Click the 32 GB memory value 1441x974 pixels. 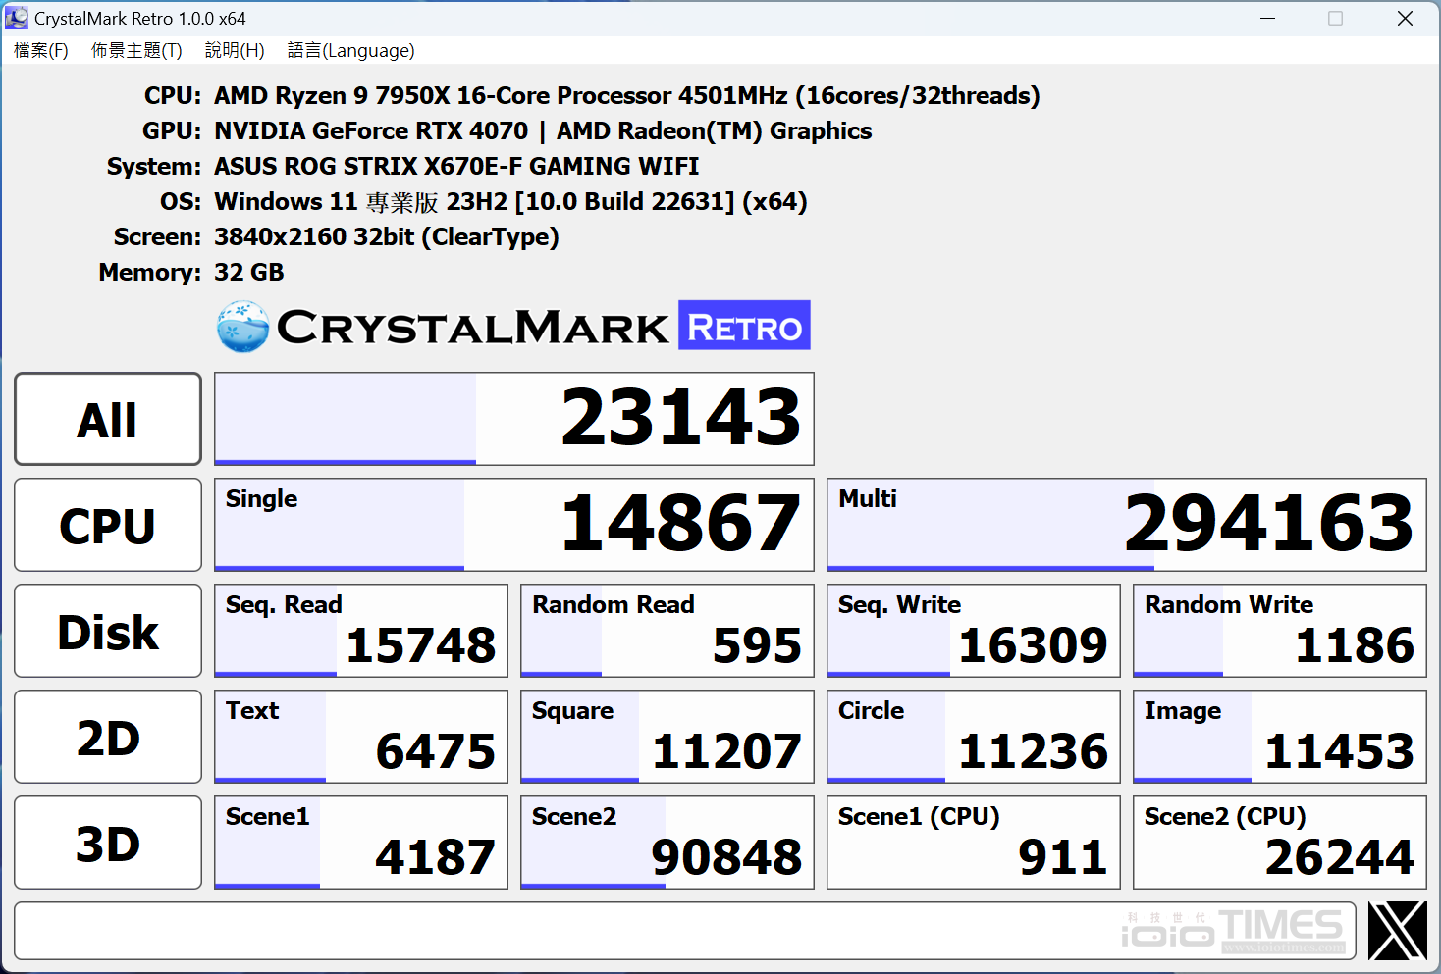pyautogui.click(x=249, y=272)
